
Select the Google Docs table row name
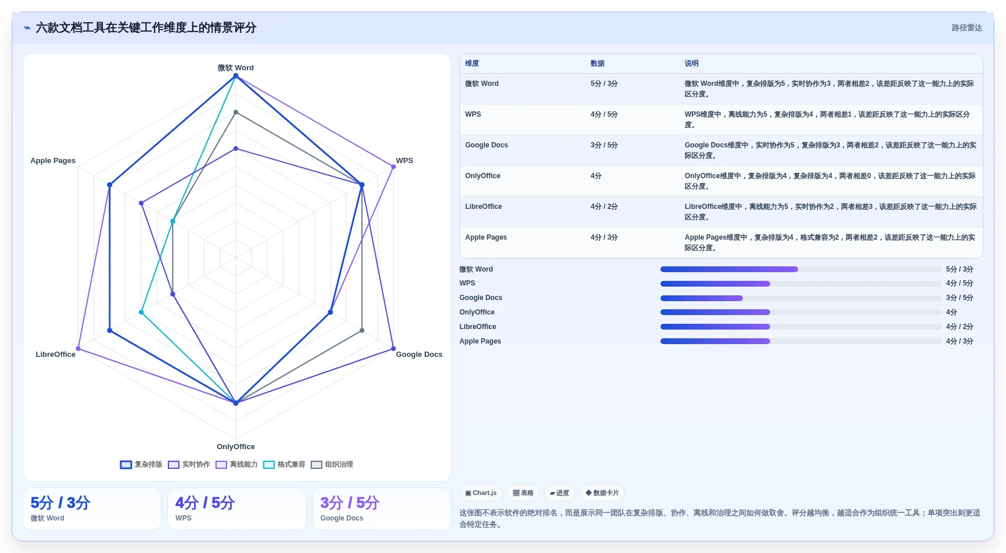tap(487, 145)
